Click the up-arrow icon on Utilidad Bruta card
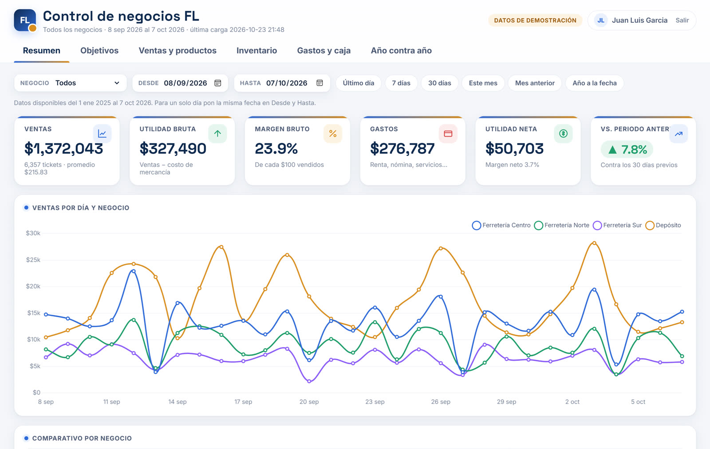Image resolution: width=710 pixels, height=449 pixels. point(217,134)
